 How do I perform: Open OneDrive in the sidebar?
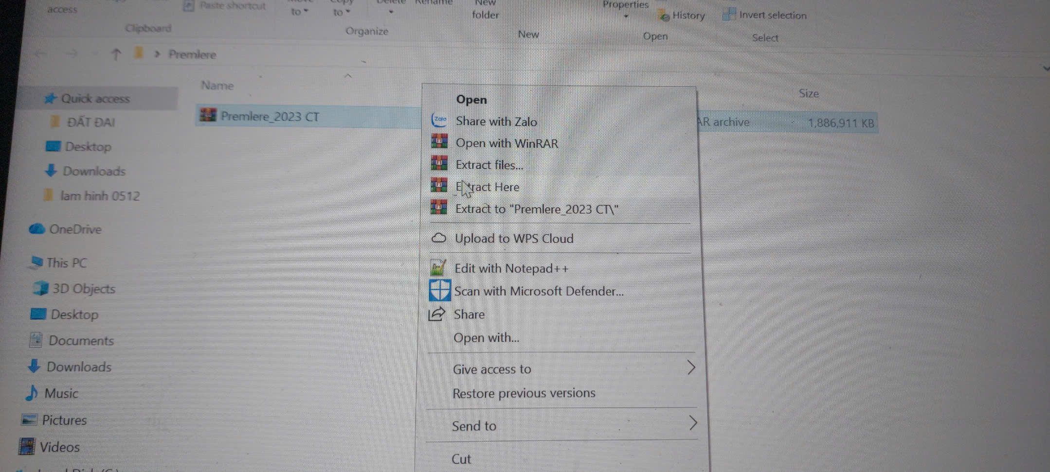click(x=75, y=229)
